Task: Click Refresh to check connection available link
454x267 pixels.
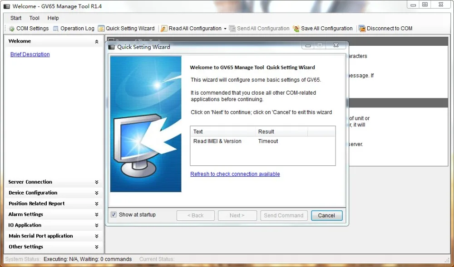Action: pyautogui.click(x=235, y=174)
